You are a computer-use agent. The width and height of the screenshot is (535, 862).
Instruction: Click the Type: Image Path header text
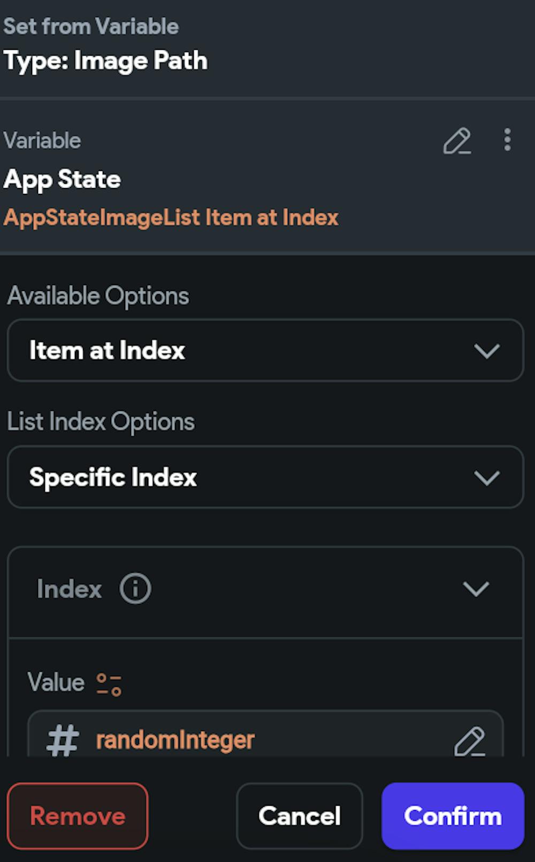tap(105, 61)
